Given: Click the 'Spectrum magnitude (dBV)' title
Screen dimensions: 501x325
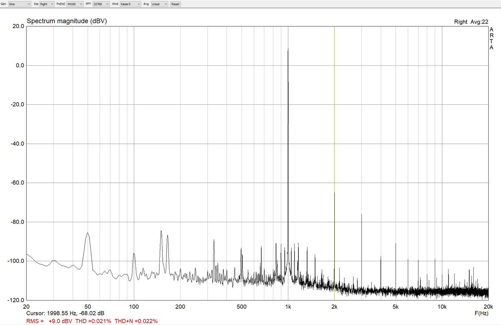Looking at the screenshot, I should pyautogui.click(x=67, y=21).
